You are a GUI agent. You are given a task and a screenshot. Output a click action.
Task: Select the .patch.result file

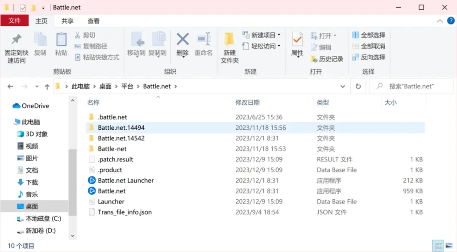click(255, 159)
